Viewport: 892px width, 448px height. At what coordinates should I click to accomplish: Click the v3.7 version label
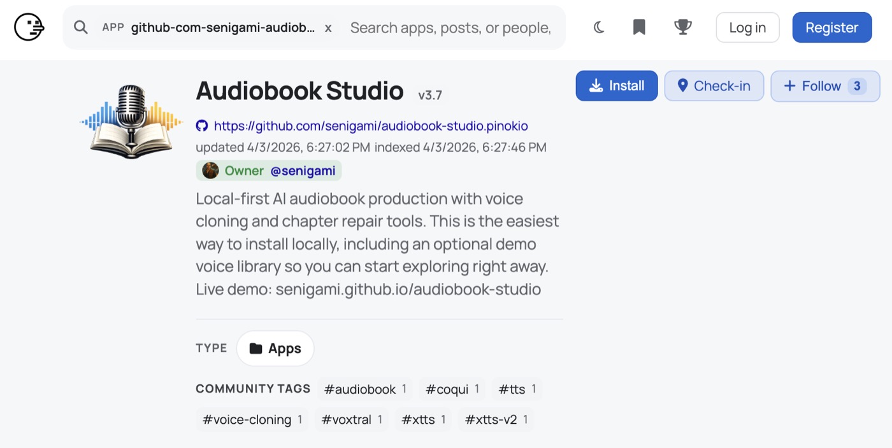coord(430,96)
